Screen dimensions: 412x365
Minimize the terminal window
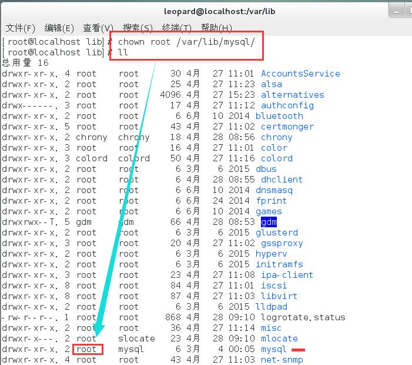point(397,12)
